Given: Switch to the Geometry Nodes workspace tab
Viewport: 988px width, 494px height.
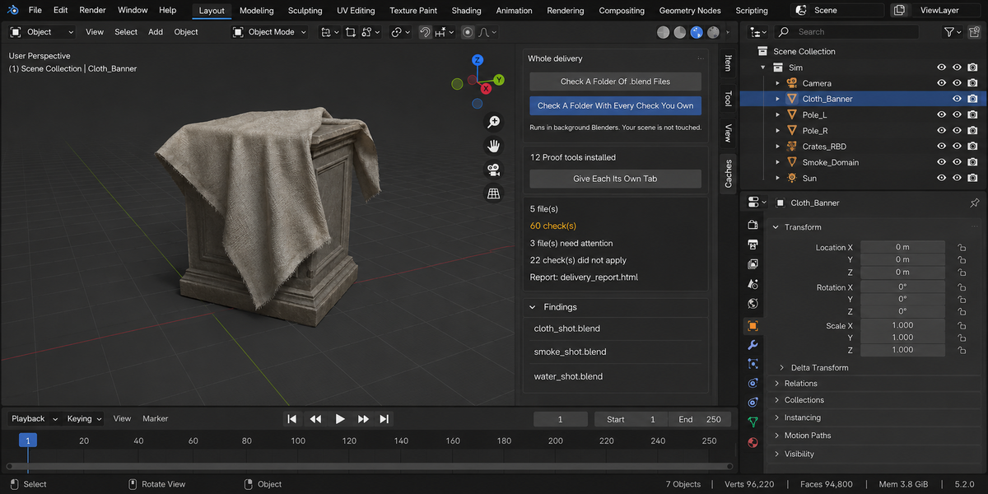Looking at the screenshot, I should (689, 11).
